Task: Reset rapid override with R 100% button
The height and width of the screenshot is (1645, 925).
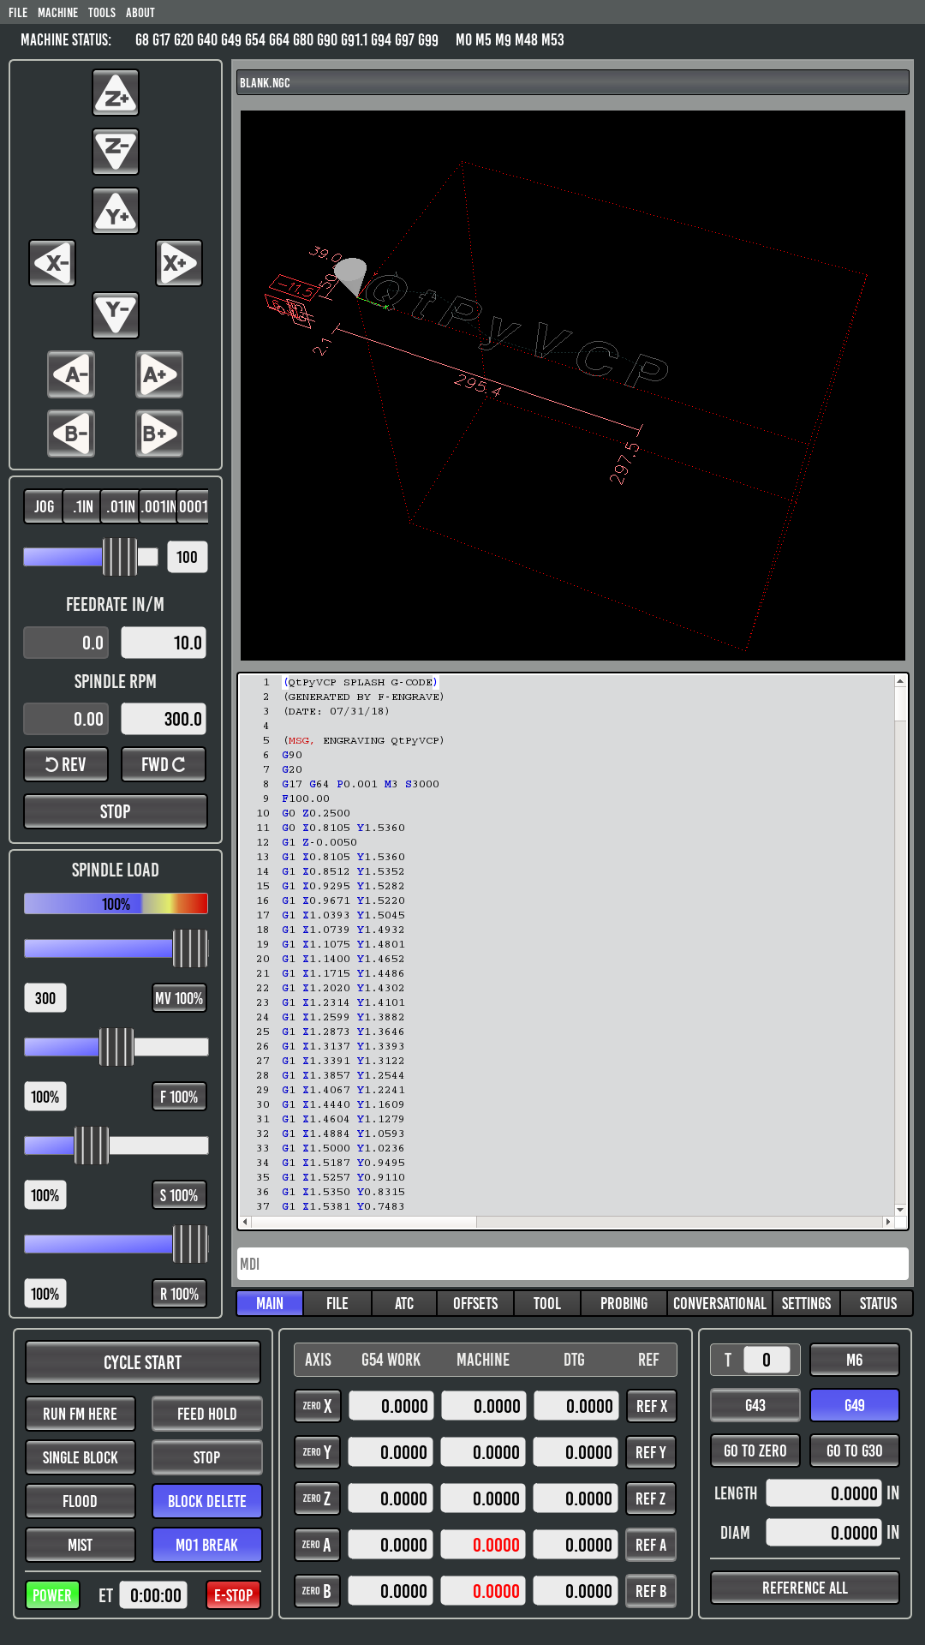Action: point(179,1294)
